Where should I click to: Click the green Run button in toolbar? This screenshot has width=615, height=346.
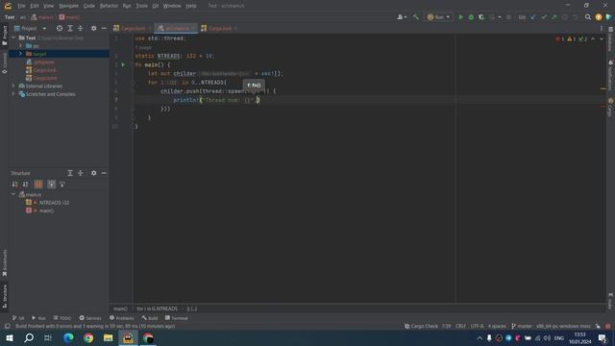pos(461,17)
